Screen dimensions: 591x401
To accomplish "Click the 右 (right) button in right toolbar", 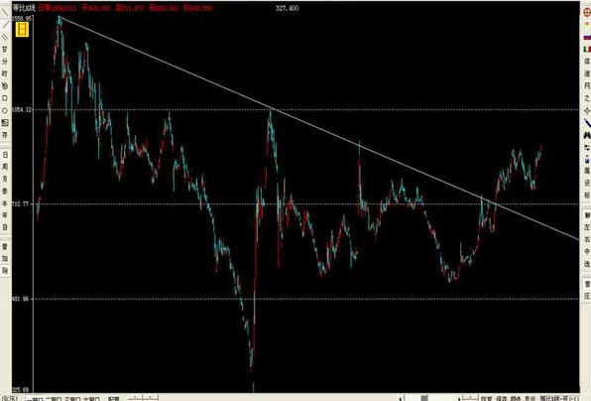I will (587, 239).
